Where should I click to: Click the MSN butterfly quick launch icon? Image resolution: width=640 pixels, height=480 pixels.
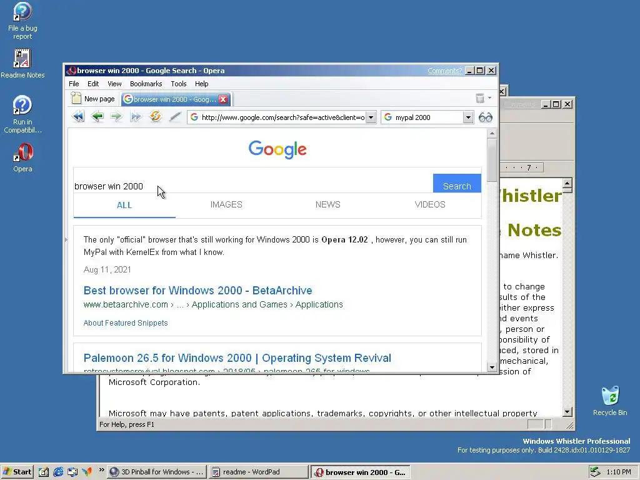tap(87, 472)
